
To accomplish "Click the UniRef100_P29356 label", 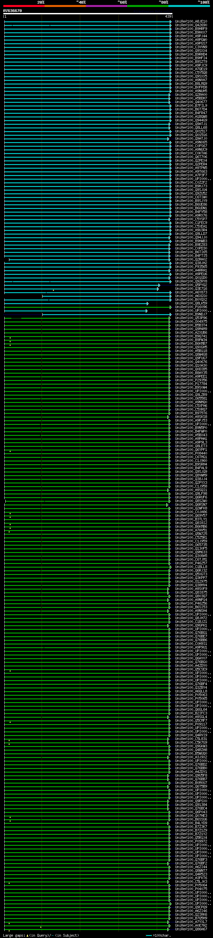I will click(x=191, y=380).
